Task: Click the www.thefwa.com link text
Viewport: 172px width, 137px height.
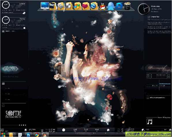Action: (x=10, y=77)
